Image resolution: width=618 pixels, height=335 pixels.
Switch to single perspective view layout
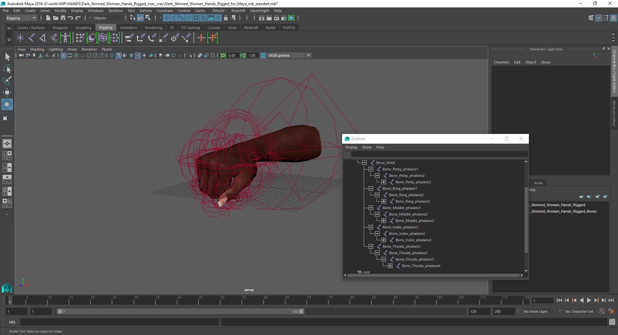[x=7, y=144]
